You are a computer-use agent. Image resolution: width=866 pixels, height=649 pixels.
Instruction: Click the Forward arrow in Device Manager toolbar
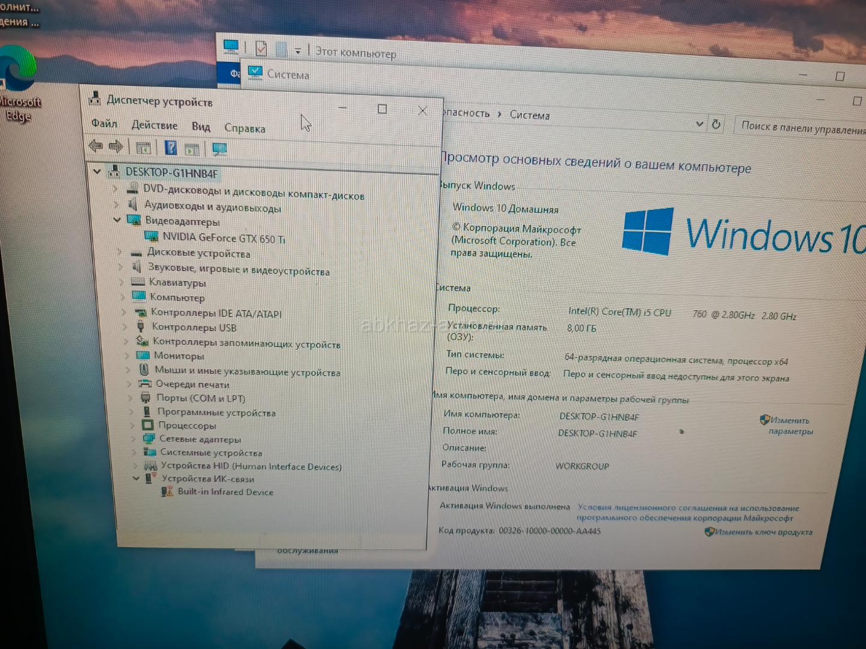(x=116, y=146)
